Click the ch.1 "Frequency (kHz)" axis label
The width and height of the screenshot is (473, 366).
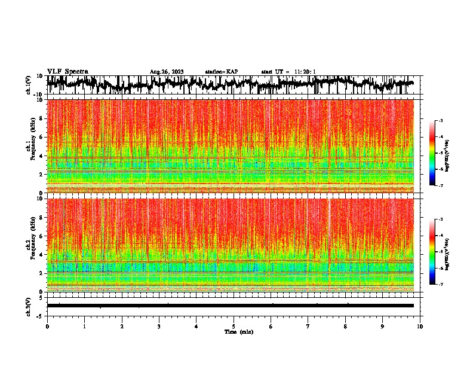33,139
